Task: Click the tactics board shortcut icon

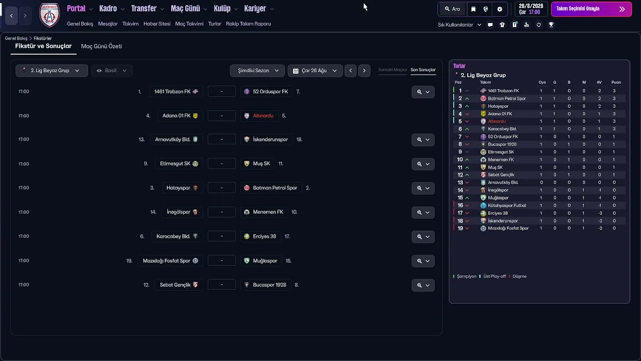Action: (x=514, y=25)
